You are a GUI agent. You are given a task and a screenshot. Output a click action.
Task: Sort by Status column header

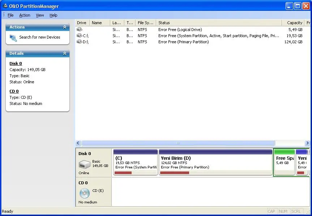tap(219, 23)
